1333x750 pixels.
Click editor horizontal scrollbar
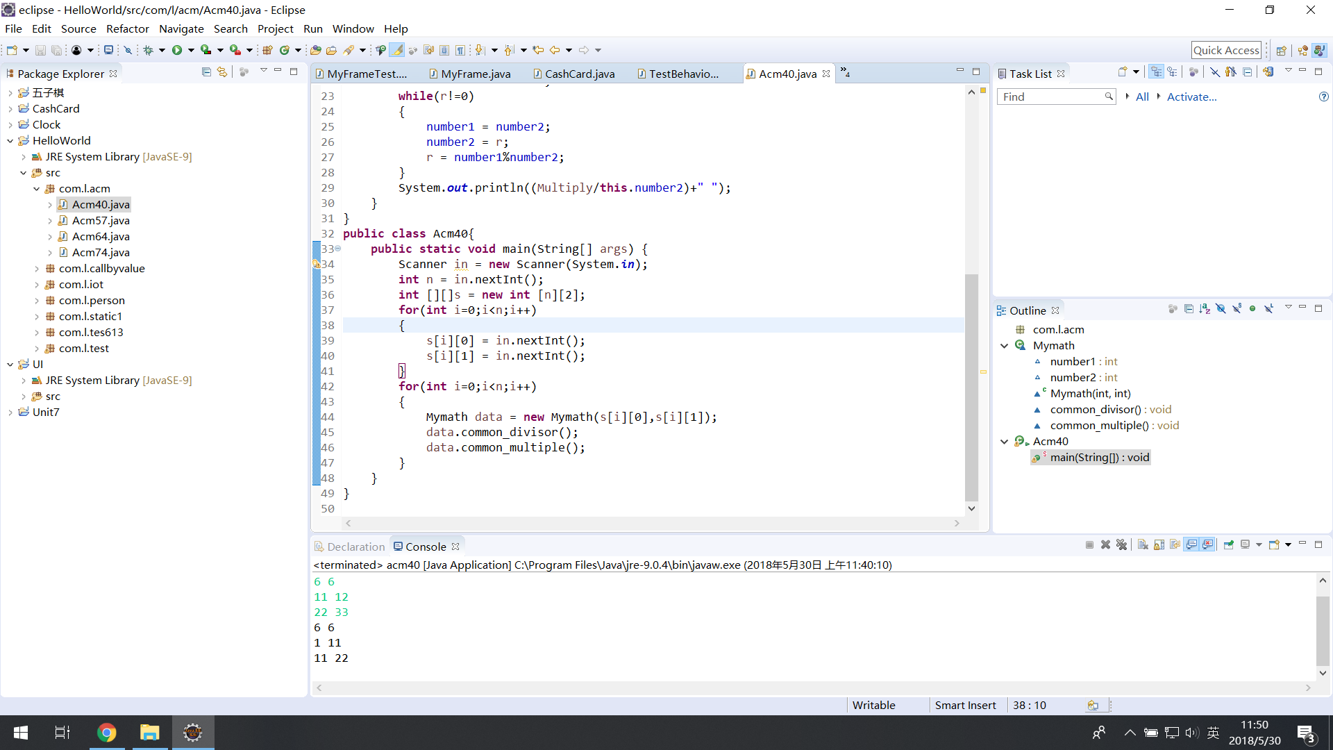coord(652,523)
